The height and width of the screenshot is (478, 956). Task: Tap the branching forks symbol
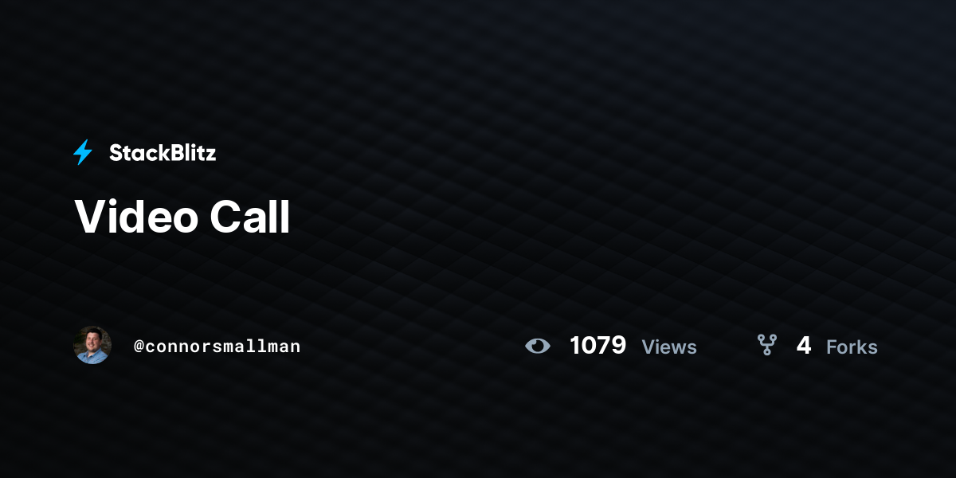tap(766, 345)
